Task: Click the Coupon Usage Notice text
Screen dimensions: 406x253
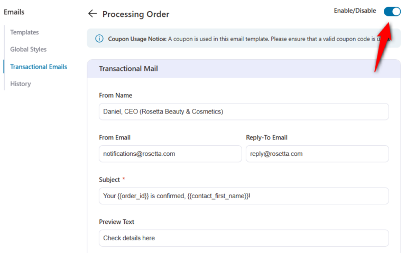Action: pyautogui.click(x=137, y=39)
